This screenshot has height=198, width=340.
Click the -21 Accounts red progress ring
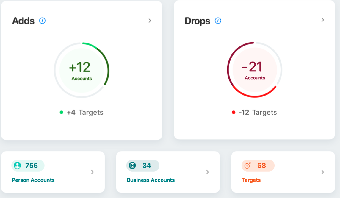tap(255, 70)
